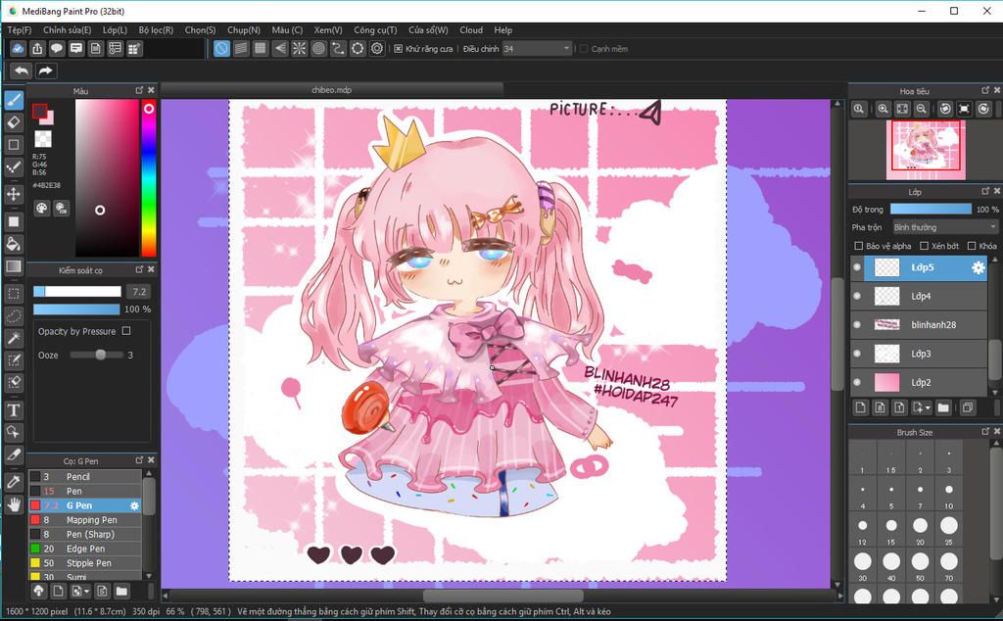Zoom out using Navigator minus magnifier
The height and width of the screenshot is (621, 1003).
pyautogui.click(x=921, y=109)
